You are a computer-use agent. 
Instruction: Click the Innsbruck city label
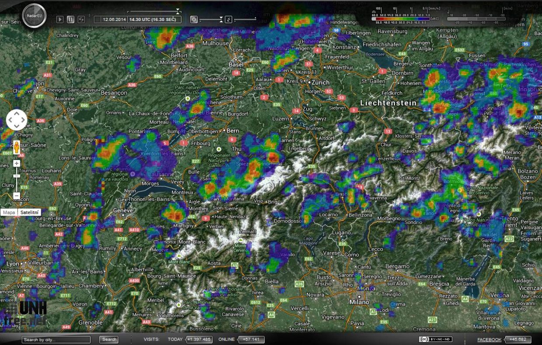tap(530, 89)
